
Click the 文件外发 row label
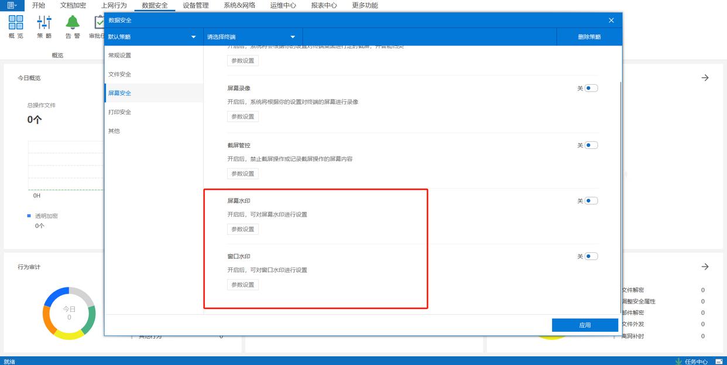[x=633, y=324]
